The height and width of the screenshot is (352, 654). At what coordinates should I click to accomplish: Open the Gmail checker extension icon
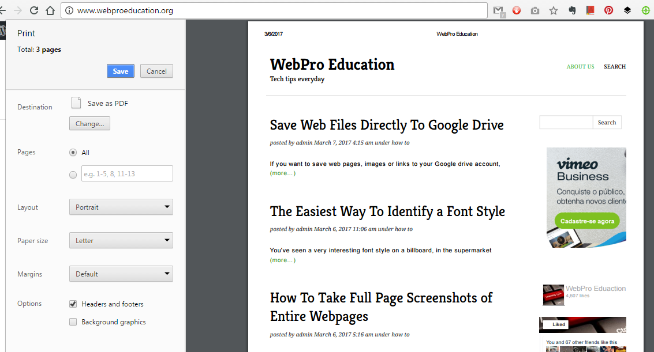coord(498,12)
